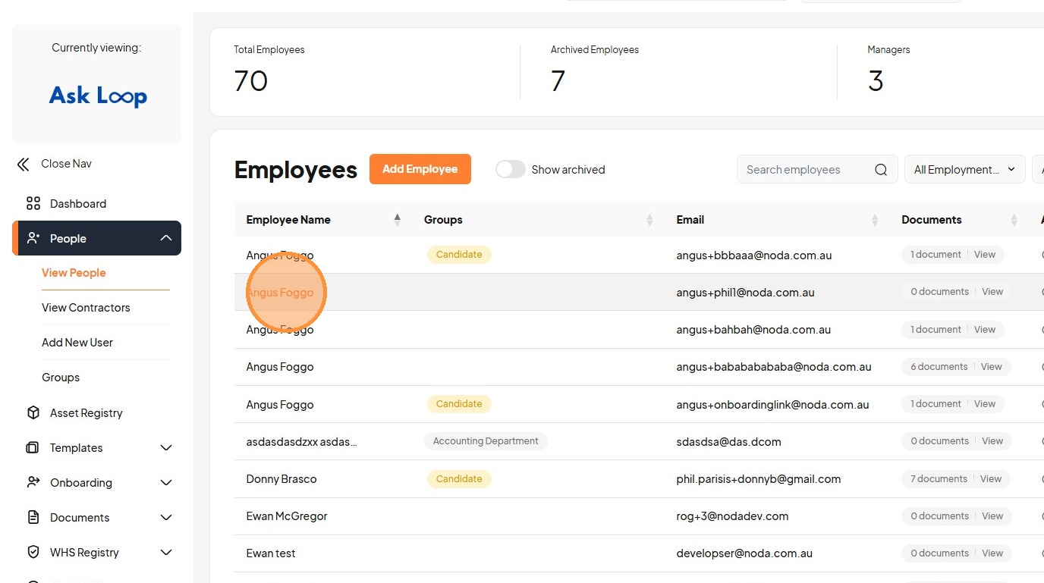Click the Add Employee button

[420, 169]
